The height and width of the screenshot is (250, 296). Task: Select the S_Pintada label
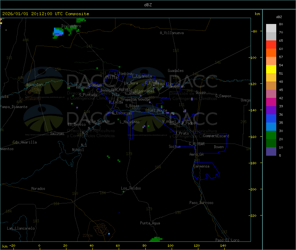(x=88, y=95)
